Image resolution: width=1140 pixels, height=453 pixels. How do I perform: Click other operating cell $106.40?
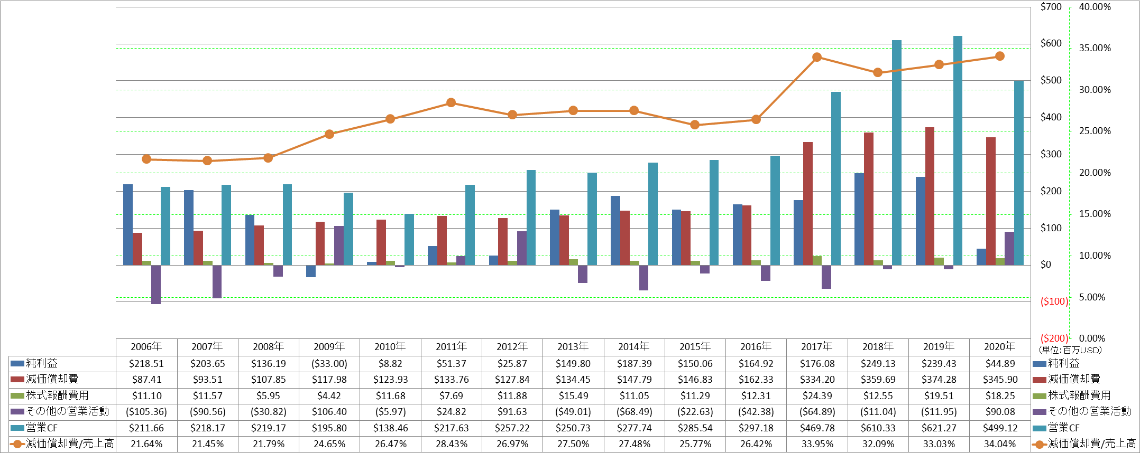coord(329,411)
